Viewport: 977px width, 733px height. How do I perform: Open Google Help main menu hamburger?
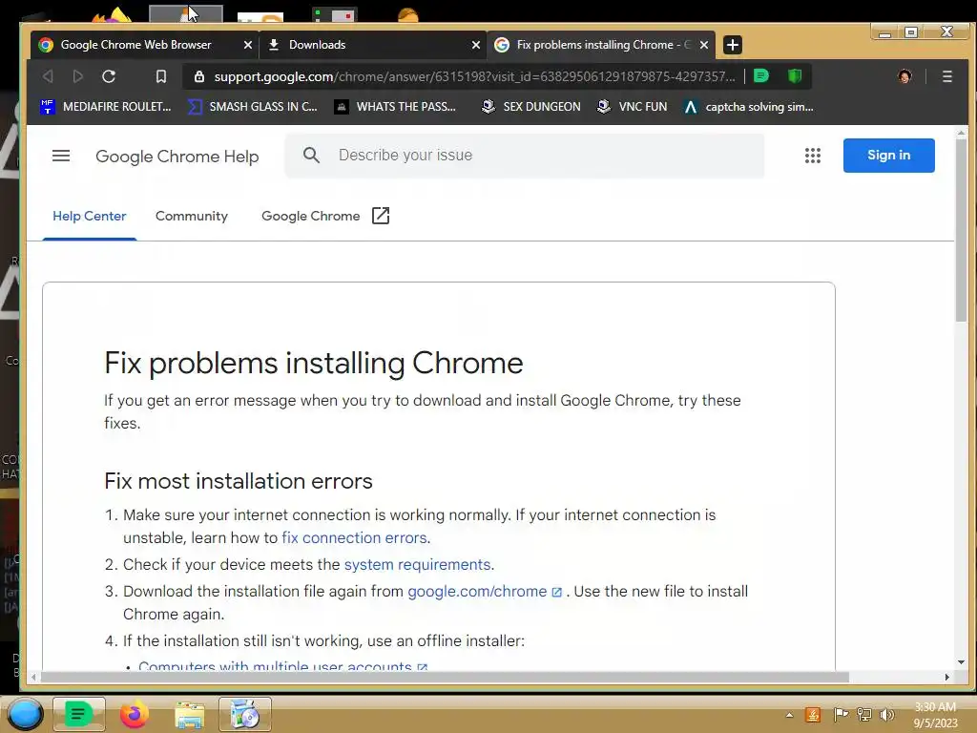click(x=60, y=156)
